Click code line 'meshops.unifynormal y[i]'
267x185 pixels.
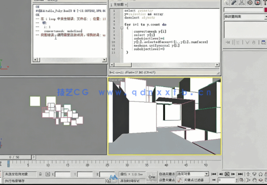[157, 45]
